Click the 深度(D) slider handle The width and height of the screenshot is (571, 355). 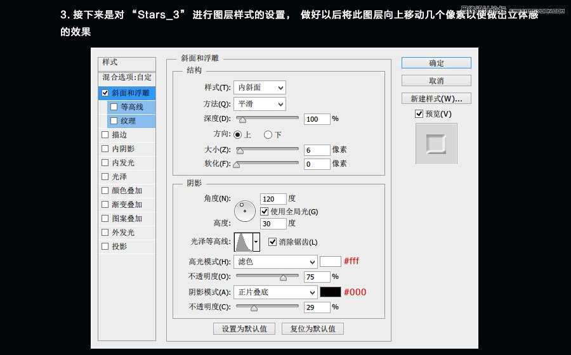242,120
